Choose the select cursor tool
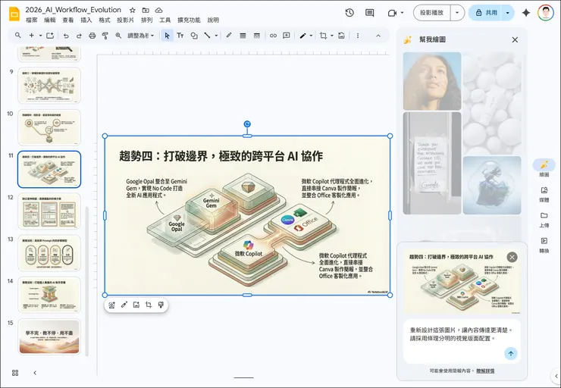Viewport: 561px width, 388px height. pyautogui.click(x=167, y=36)
